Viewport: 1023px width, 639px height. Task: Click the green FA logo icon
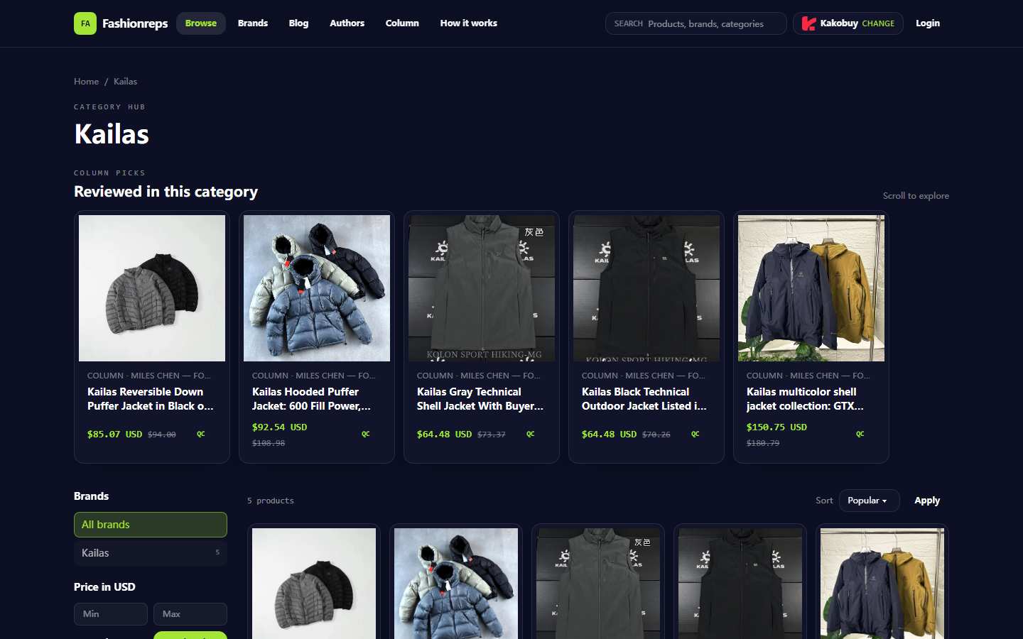point(85,23)
